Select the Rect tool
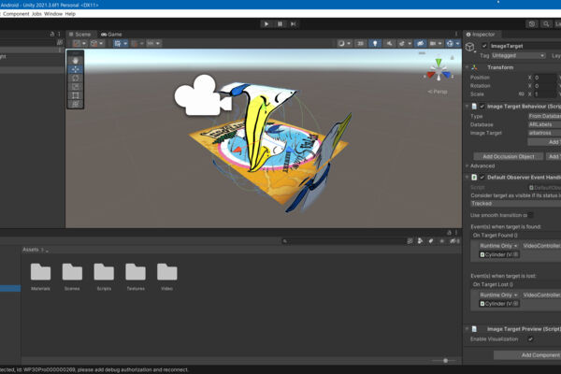The height and width of the screenshot is (374, 561). click(x=75, y=95)
